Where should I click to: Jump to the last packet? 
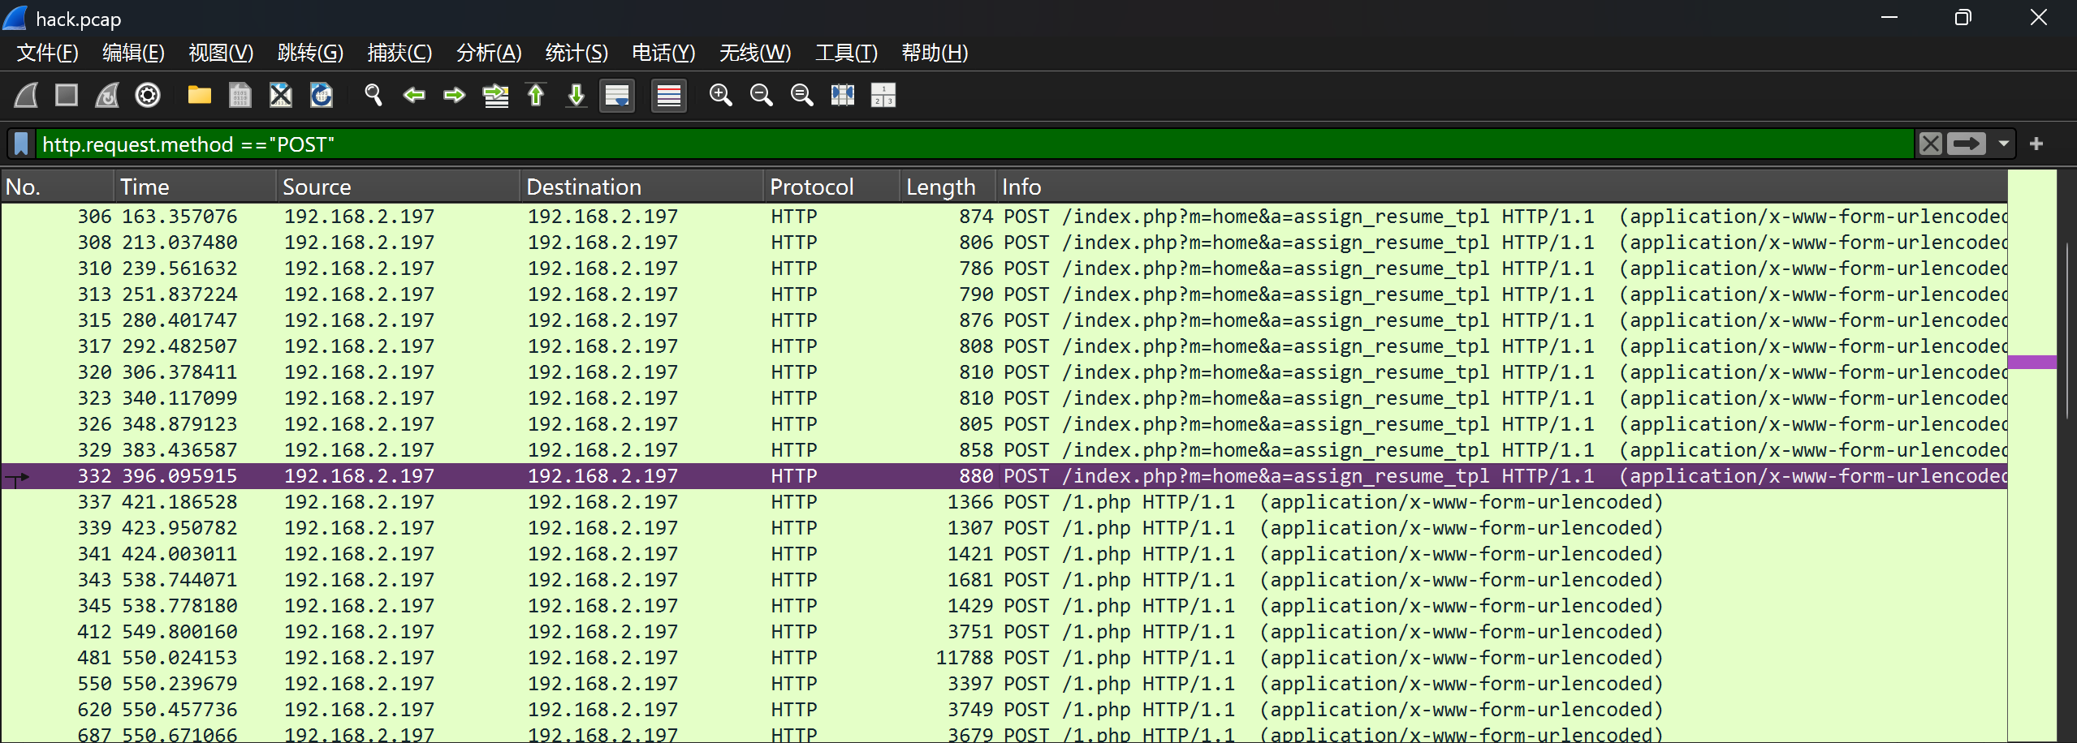click(x=576, y=96)
